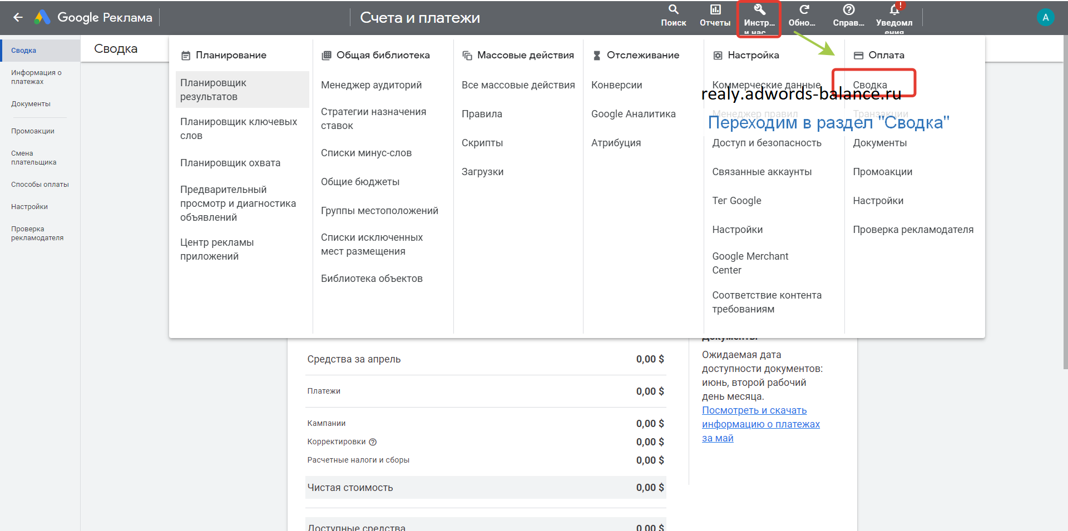Open Конверсии in the tracking column
This screenshot has height=531, width=1068.
tap(616, 85)
